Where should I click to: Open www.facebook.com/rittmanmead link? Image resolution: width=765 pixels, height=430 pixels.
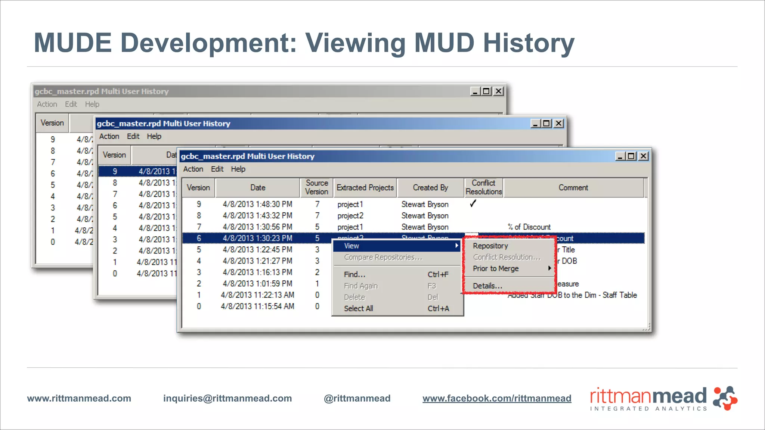click(497, 398)
